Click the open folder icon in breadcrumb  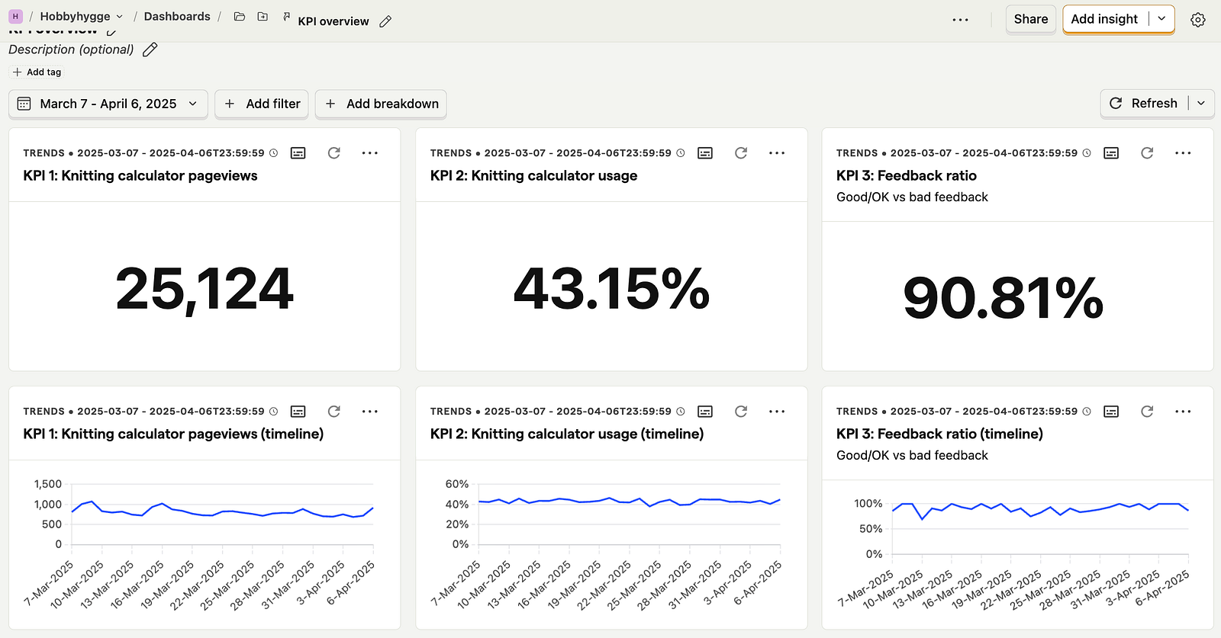click(x=240, y=16)
